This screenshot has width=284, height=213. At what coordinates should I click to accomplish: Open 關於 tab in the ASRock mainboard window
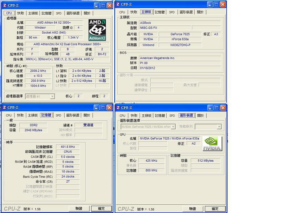click(200, 12)
